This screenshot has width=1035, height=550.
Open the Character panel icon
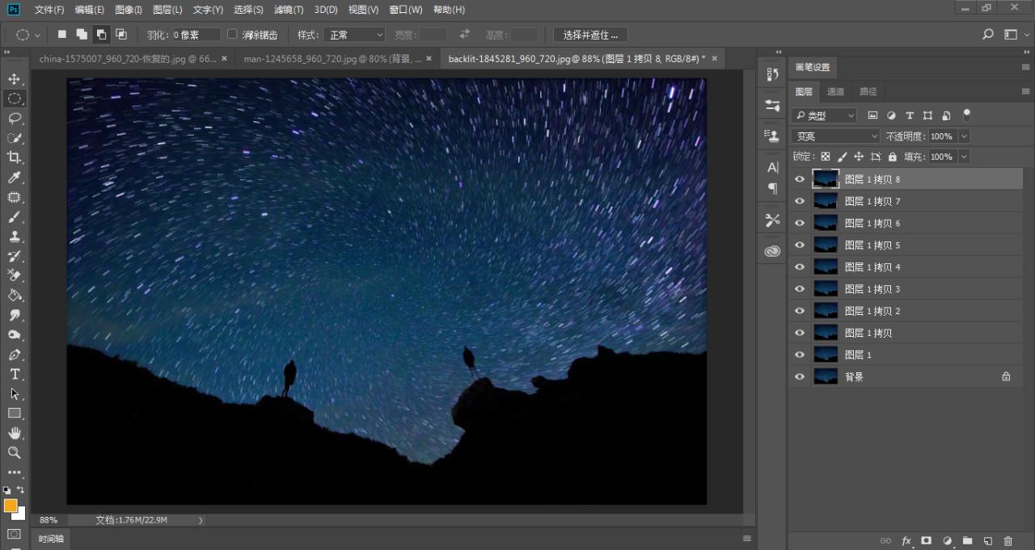pos(772,167)
